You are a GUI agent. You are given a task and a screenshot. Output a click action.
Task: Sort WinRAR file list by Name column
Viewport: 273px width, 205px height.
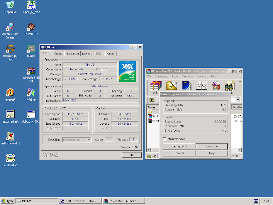pyautogui.click(x=153, y=107)
